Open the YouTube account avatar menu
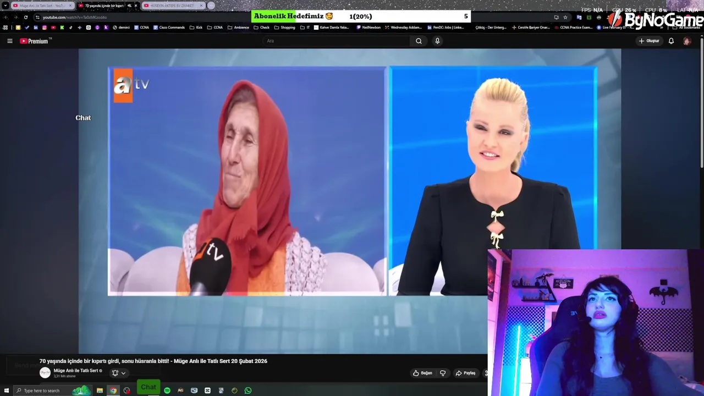Screen dimensions: 704x396 pos(687,41)
